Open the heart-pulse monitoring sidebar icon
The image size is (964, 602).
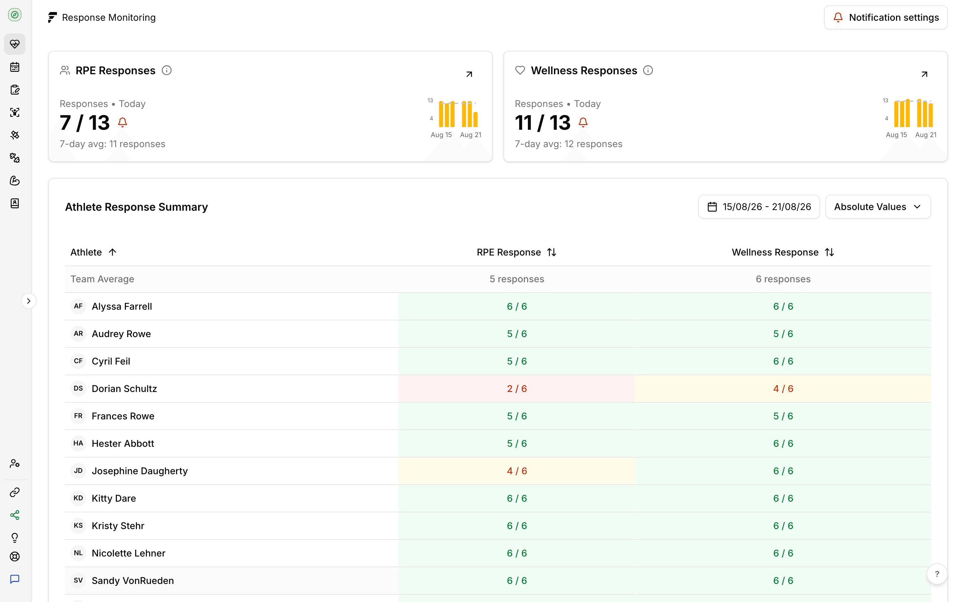(15, 44)
